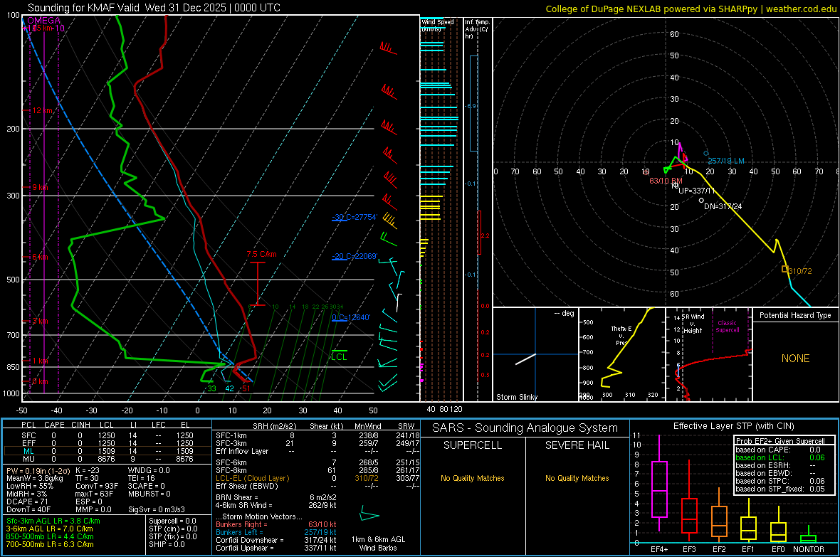This screenshot has width=840, height=557.
Task: Click the Theta-E v. Pres inset label
Action: click(621, 335)
